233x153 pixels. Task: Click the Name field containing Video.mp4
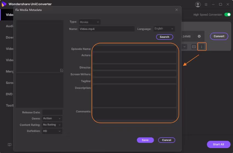pos(107,29)
